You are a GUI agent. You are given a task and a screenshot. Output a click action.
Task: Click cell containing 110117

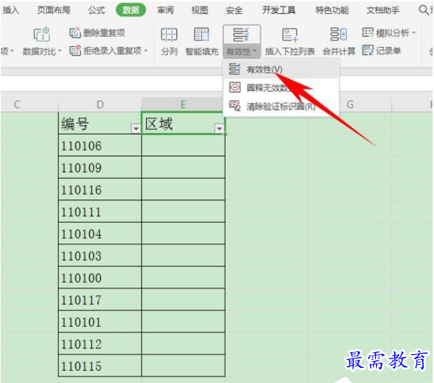pyautogui.click(x=100, y=299)
